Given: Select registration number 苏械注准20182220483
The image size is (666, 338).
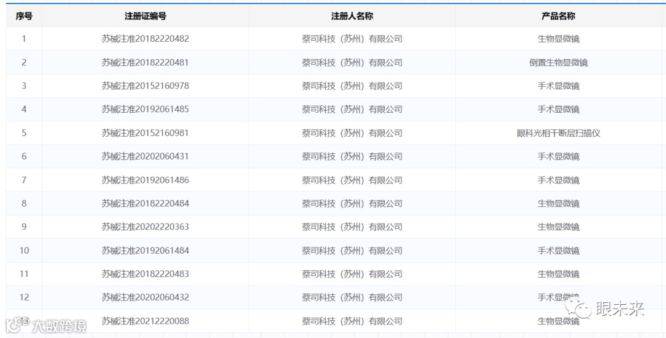Looking at the screenshot, I should 146,273.
